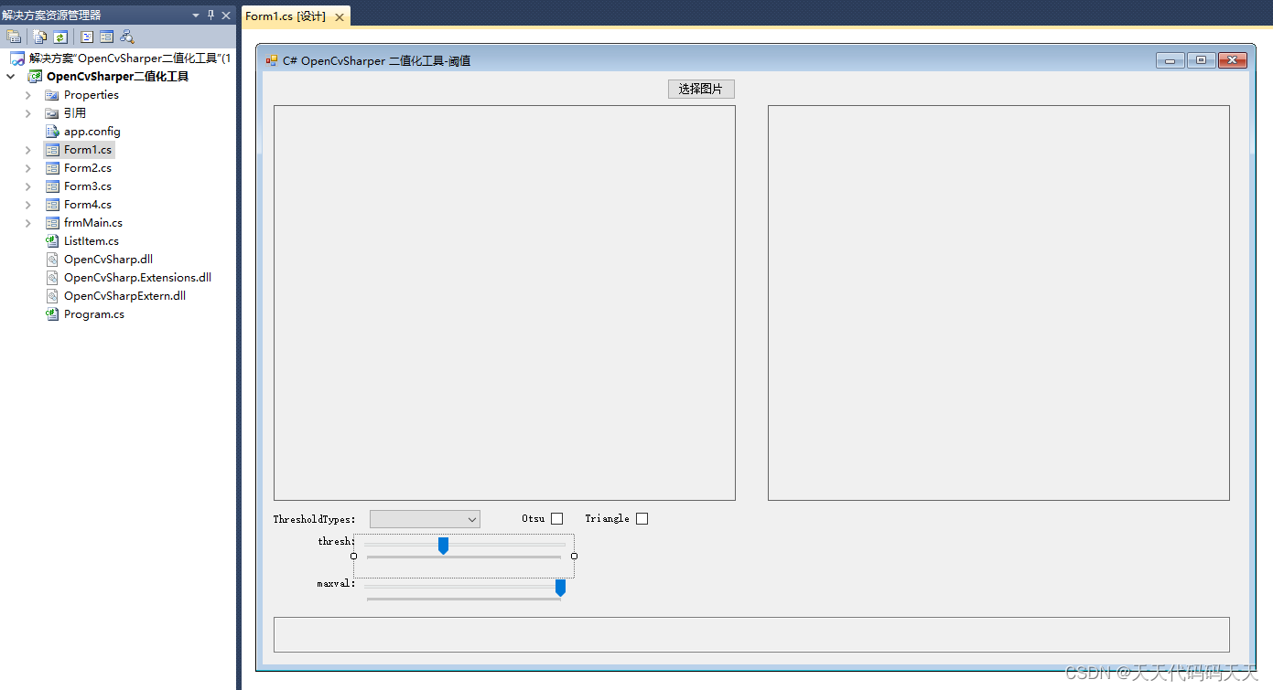Screen dimensions: 1273x690
Task: Click the 选择图片 button
Action: pyautogui.click(x=701, y=89)
